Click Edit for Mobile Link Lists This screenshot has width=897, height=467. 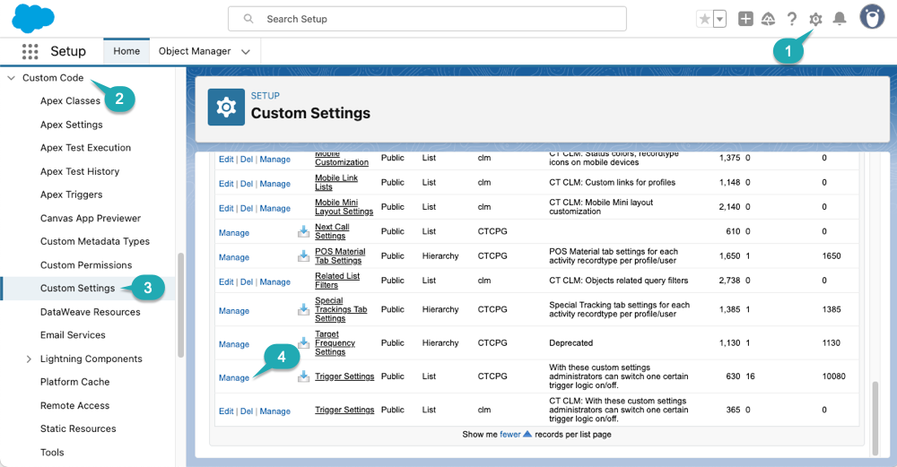tap(226, 184)
